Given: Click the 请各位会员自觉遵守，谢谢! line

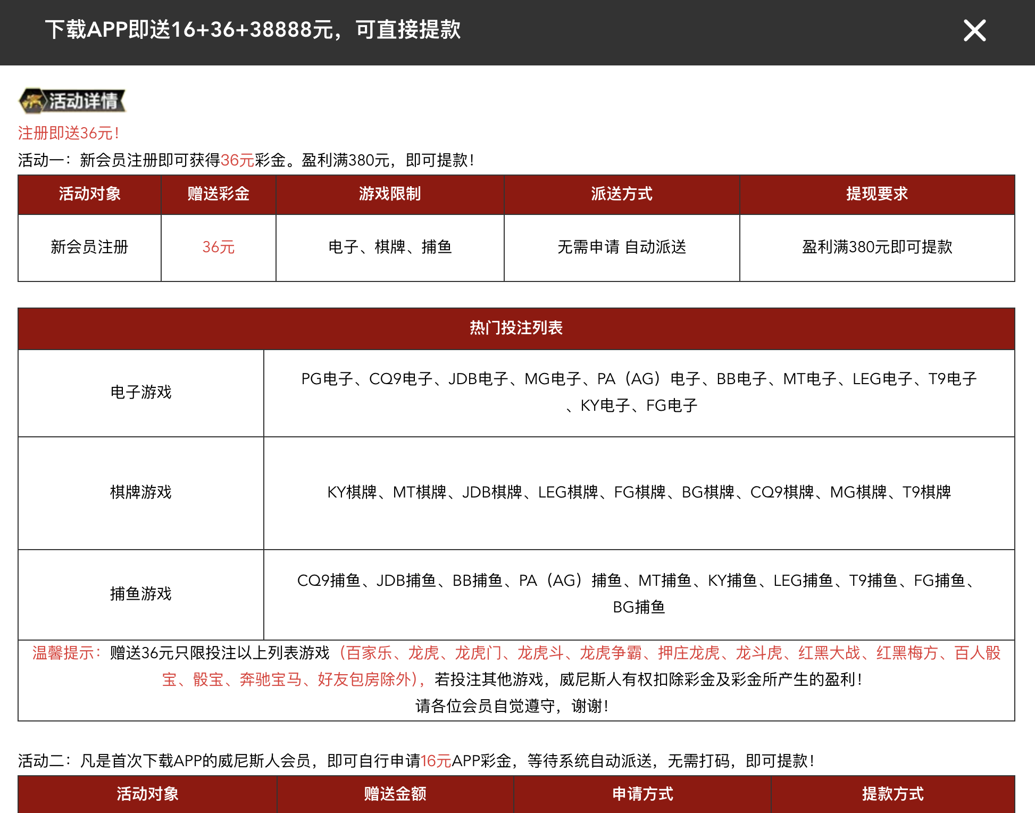Looking at the screenshot, I should tap(512, 706).
